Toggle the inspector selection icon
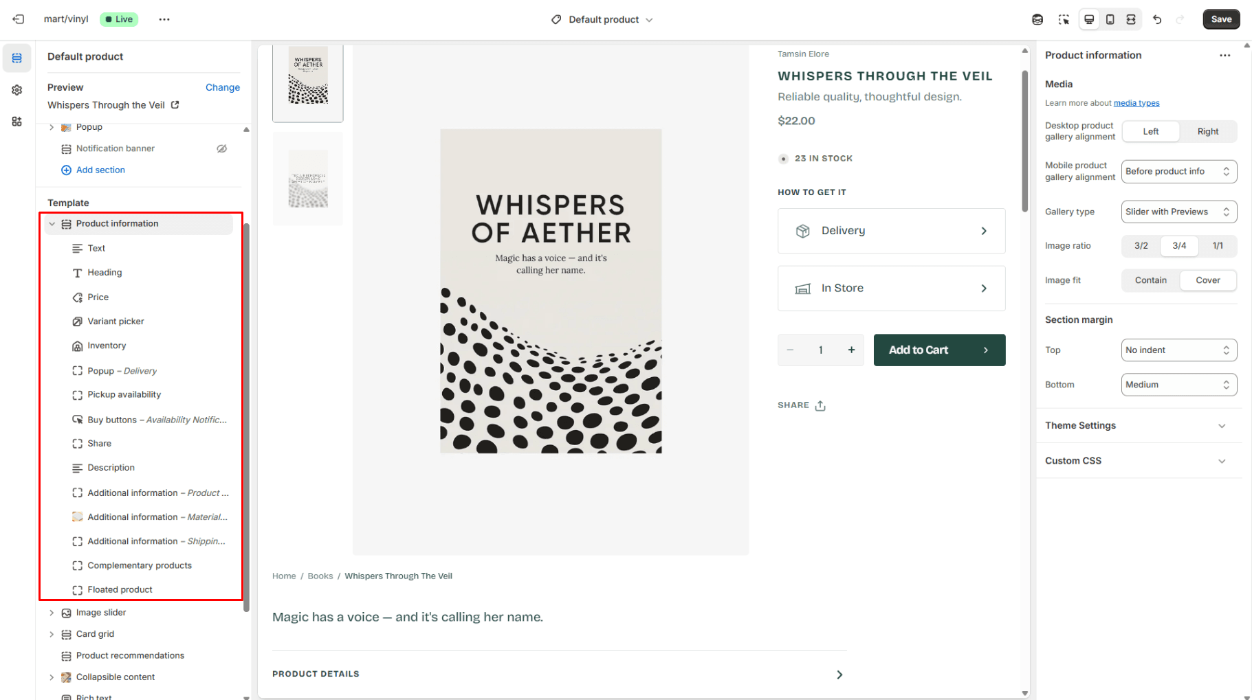 tap(1064, 19)
